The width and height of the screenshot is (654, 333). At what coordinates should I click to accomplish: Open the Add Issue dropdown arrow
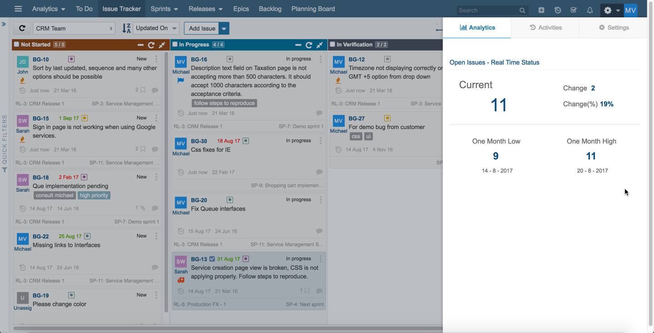(x=224, y=28)
